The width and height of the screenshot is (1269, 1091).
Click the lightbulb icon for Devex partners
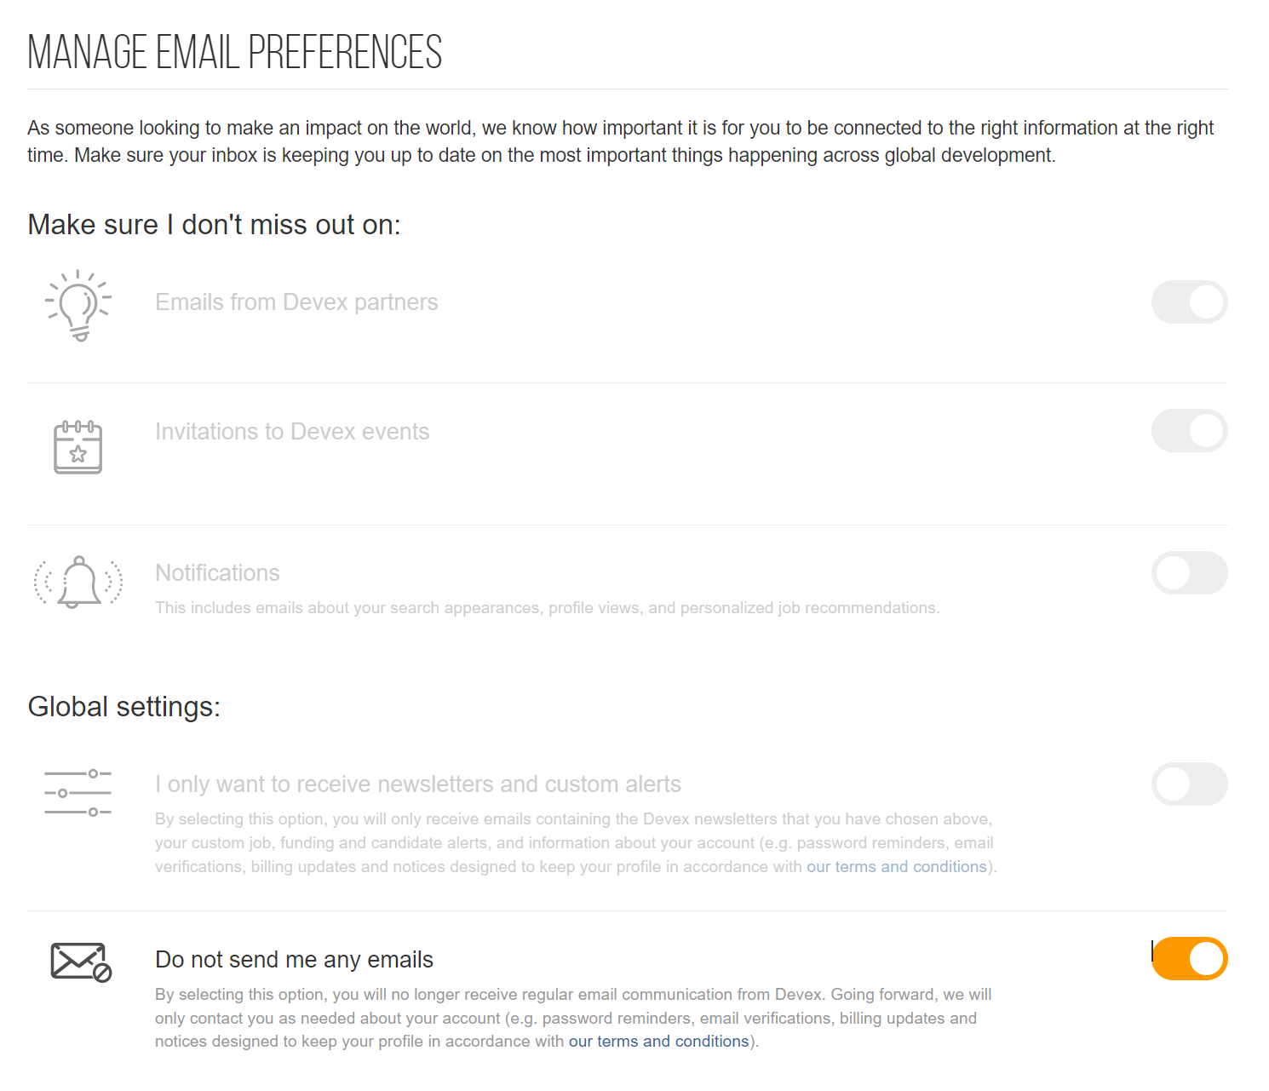pyautogui.click(x=78, y=306)
